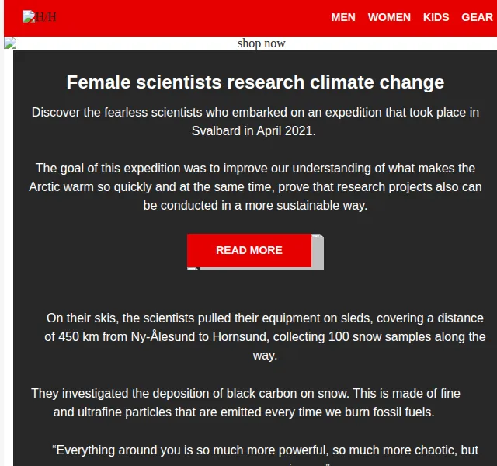Click the paragraph starting "They investigated the deposition"
The image size is (497, 466).
(245, 402)
